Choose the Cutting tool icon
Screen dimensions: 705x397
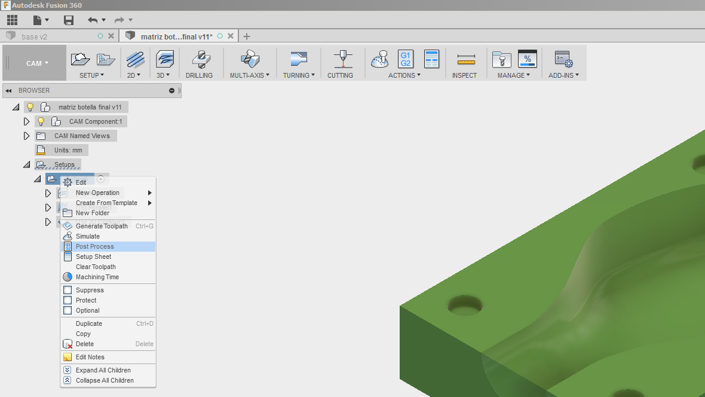(342, 59)
